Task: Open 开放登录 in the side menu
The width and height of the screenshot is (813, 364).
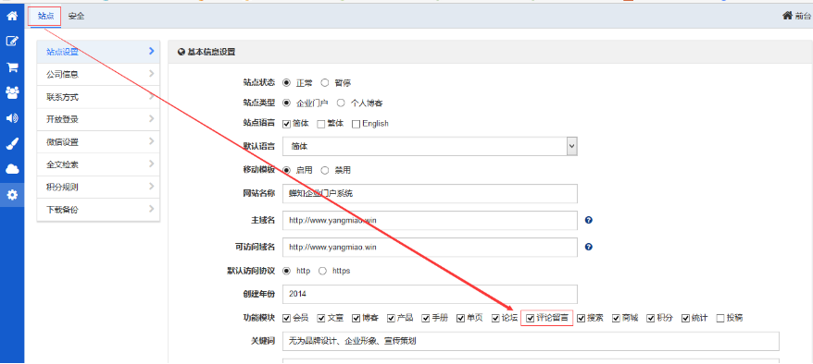Action: pyautogui.click(x=98, y=119)
